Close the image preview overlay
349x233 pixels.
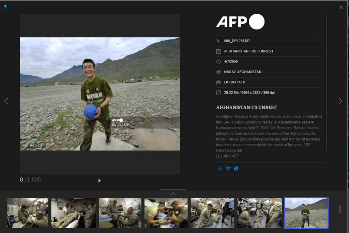pyautogui.click(x=341, y=8)
